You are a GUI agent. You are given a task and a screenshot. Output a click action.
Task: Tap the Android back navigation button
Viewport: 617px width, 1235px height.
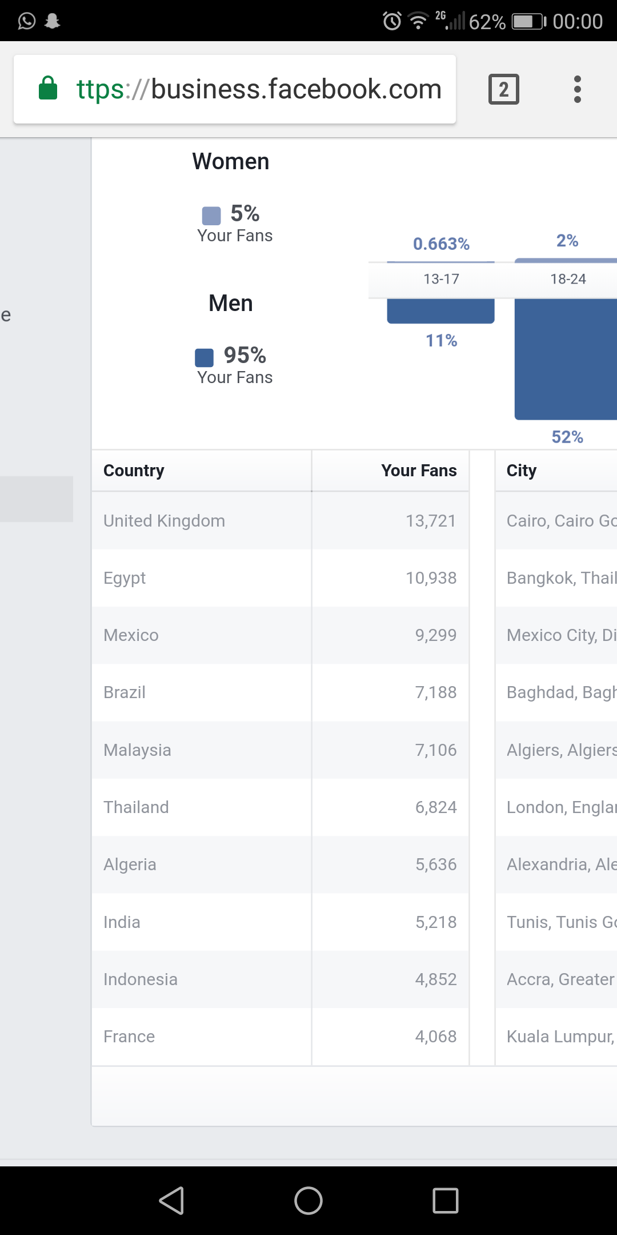171,1200
